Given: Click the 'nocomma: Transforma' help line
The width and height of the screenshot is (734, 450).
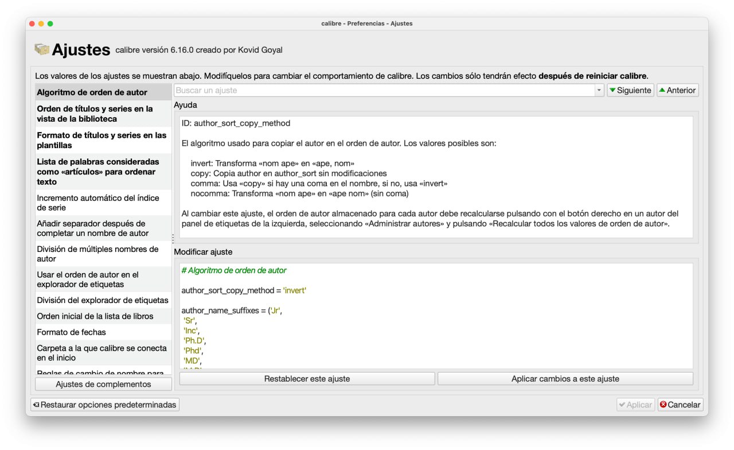Looking at the screenshot, I should tap(300, 193).
